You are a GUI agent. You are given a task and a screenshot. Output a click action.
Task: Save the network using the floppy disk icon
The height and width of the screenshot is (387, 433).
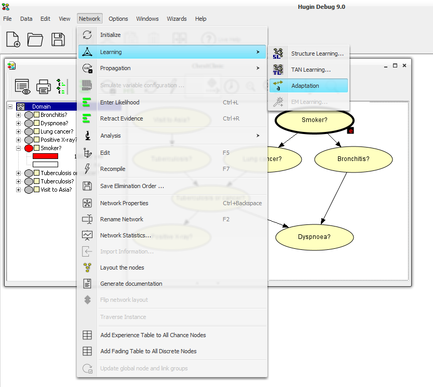[58, 39]
